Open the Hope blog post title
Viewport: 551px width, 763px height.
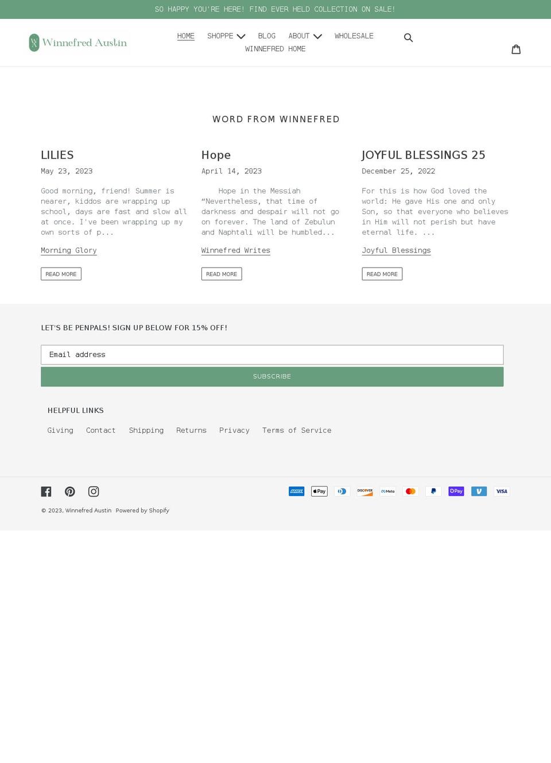tap(216, 155)
